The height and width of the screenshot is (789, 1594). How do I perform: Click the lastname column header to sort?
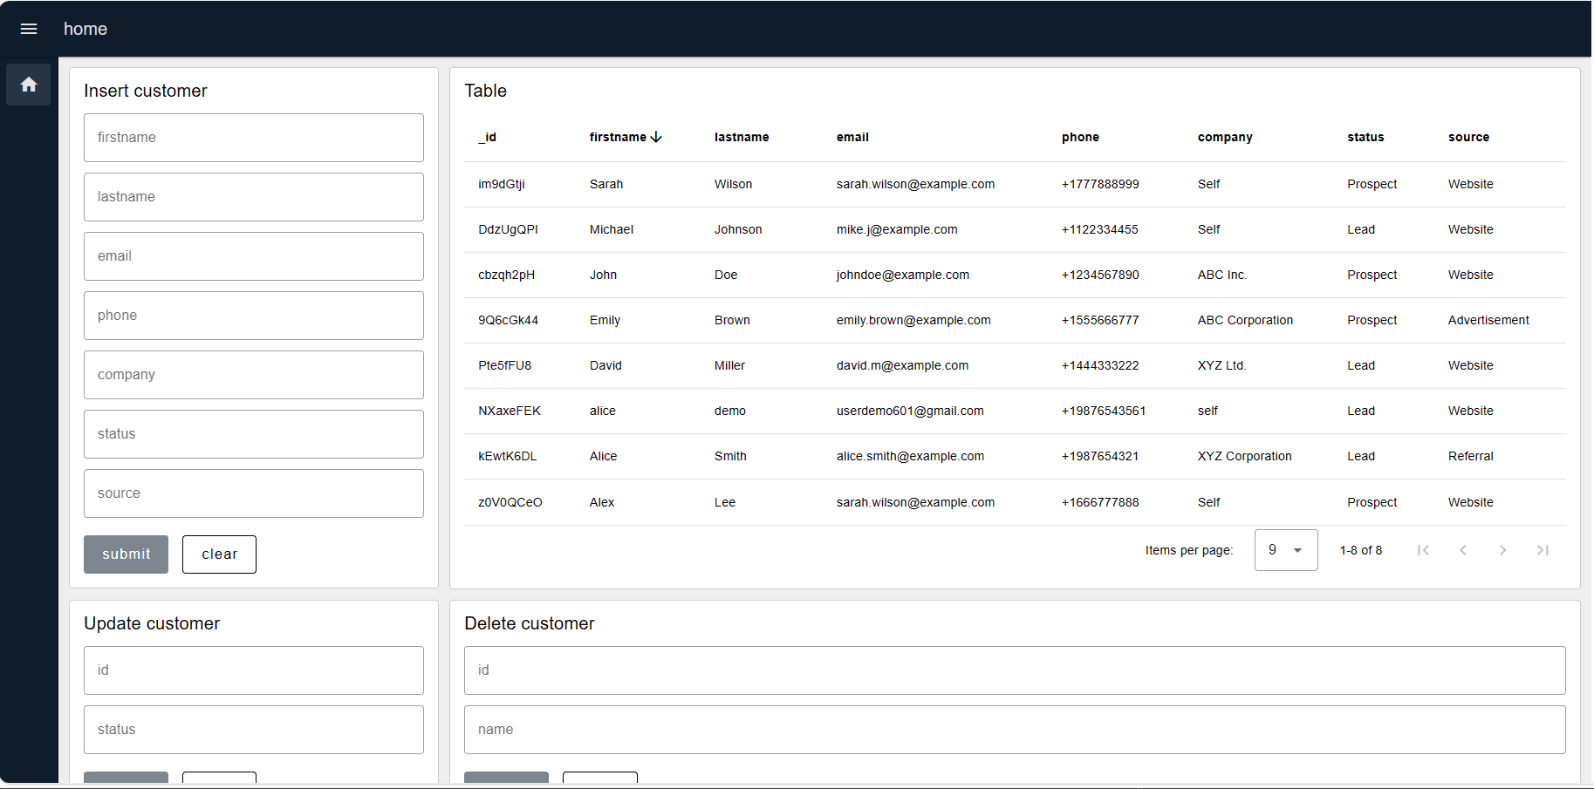pyautogui.click(x=742, y=137)
